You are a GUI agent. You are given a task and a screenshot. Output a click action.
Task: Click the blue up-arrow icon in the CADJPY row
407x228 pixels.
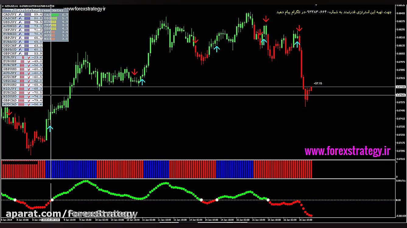coord(20,14)
